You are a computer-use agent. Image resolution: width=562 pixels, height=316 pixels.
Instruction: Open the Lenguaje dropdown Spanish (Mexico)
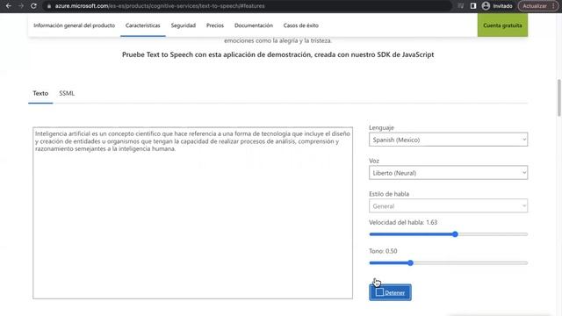point(448,140)
